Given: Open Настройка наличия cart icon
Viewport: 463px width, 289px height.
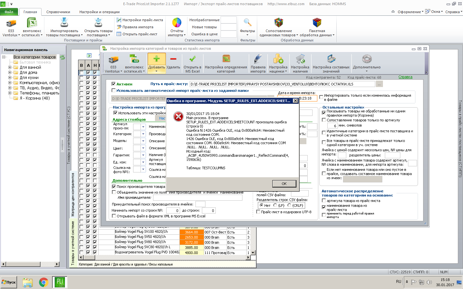Looking at the screenshot, I should (x=300, y=59).
